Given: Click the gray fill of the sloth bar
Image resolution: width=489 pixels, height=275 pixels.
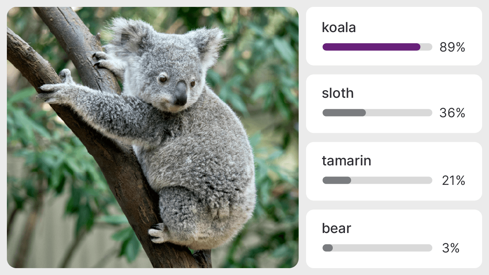Looking at the screenshot, I should [344, 113].
